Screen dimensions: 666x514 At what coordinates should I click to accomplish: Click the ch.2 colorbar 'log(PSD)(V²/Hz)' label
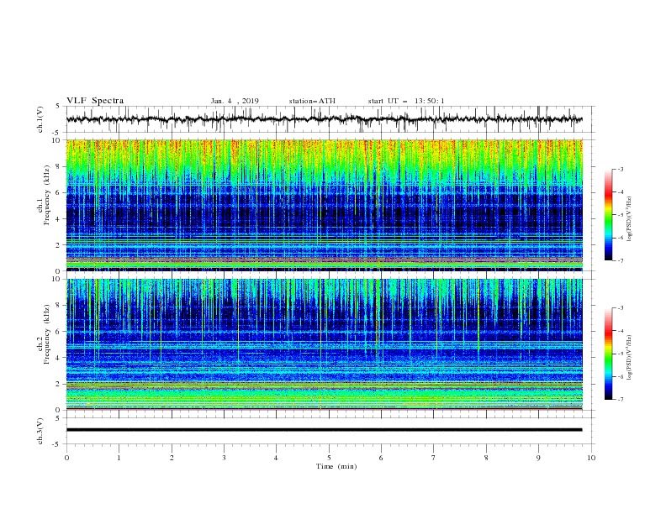point(630,358)
